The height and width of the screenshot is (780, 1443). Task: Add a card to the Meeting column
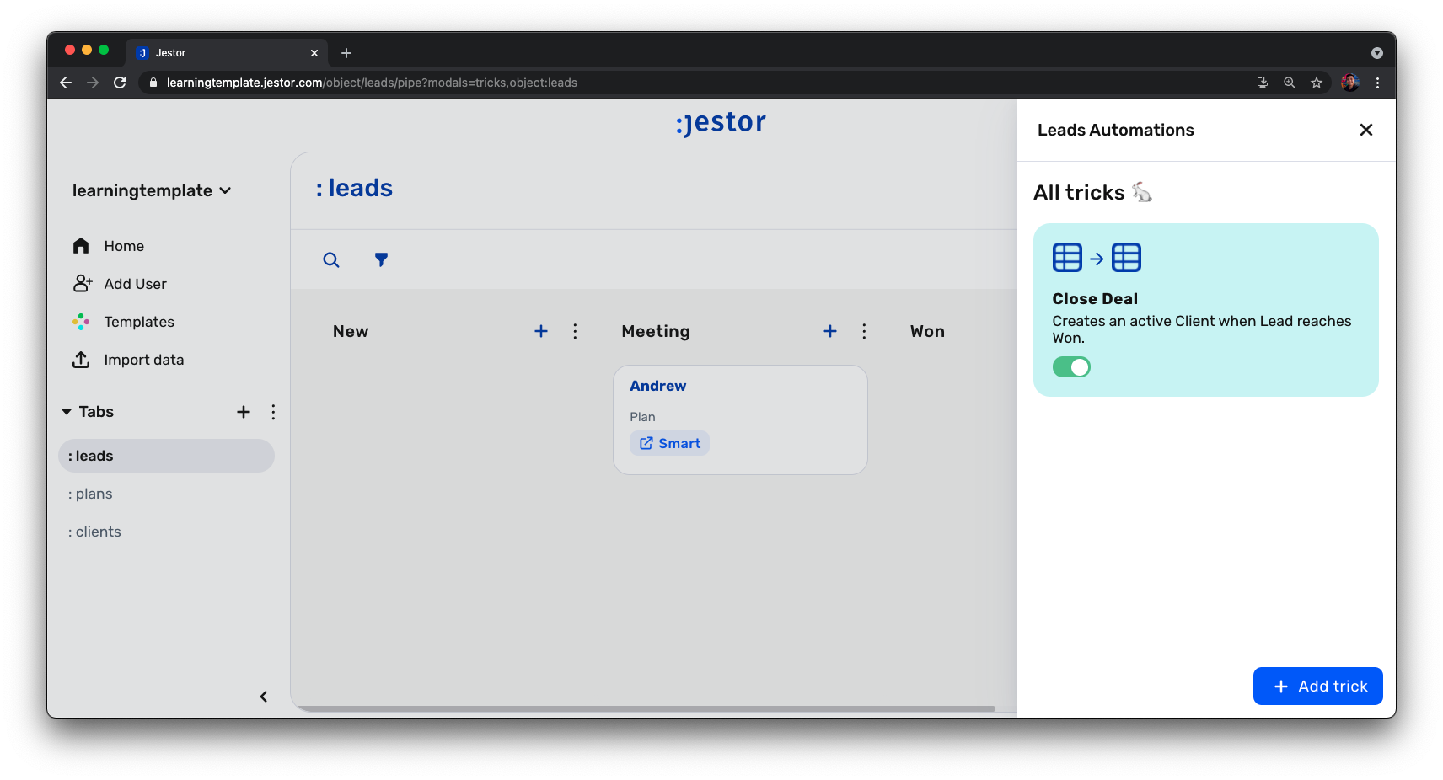point(830,331)
